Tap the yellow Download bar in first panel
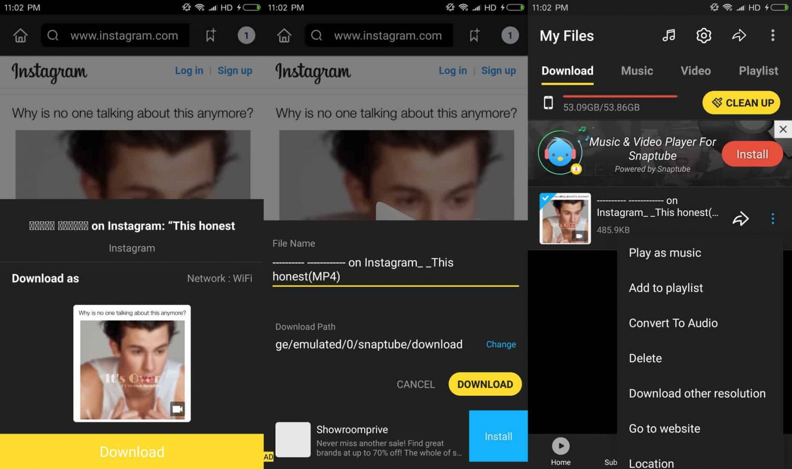792x469 pixels. point(132,452)
